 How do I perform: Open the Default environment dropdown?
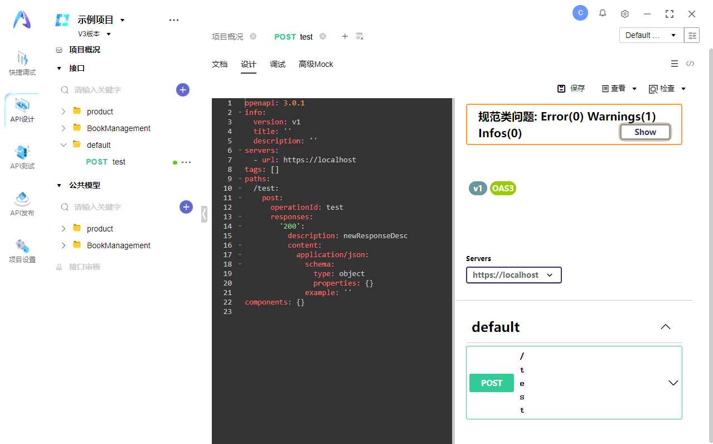651,35
